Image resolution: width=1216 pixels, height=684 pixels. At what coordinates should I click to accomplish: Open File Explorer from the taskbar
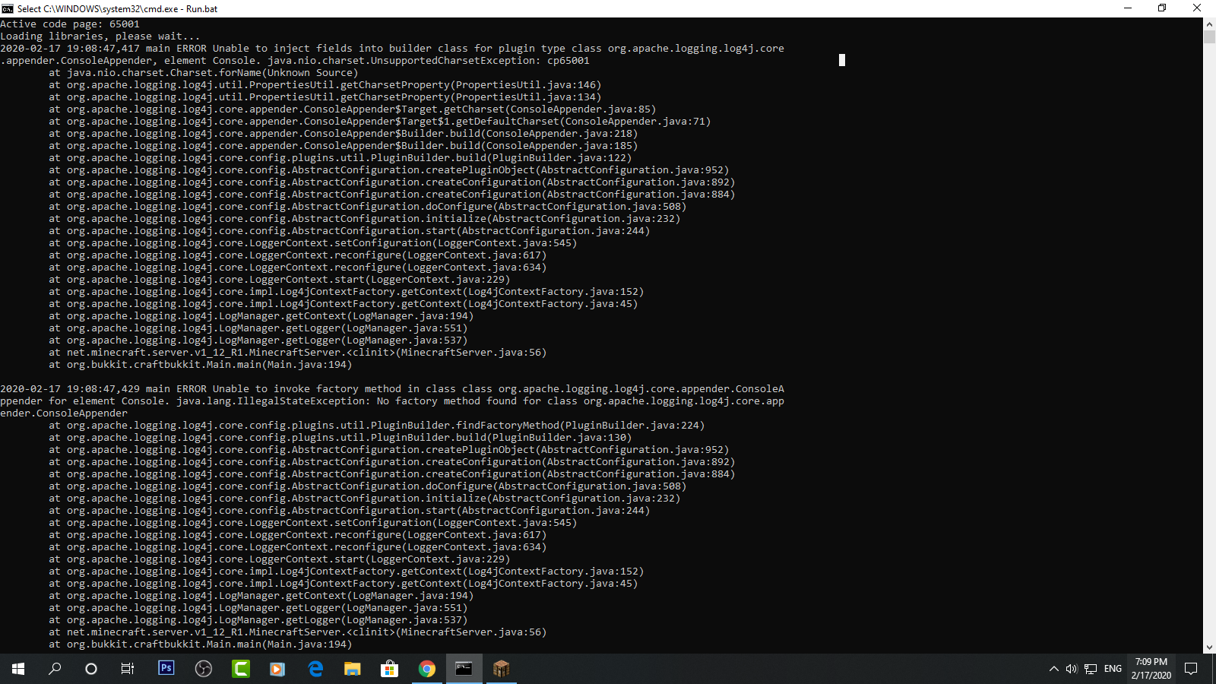[352, 669]
